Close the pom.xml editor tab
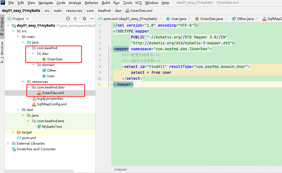This screenshot has height=173, width=282. (x=161, y=19)
